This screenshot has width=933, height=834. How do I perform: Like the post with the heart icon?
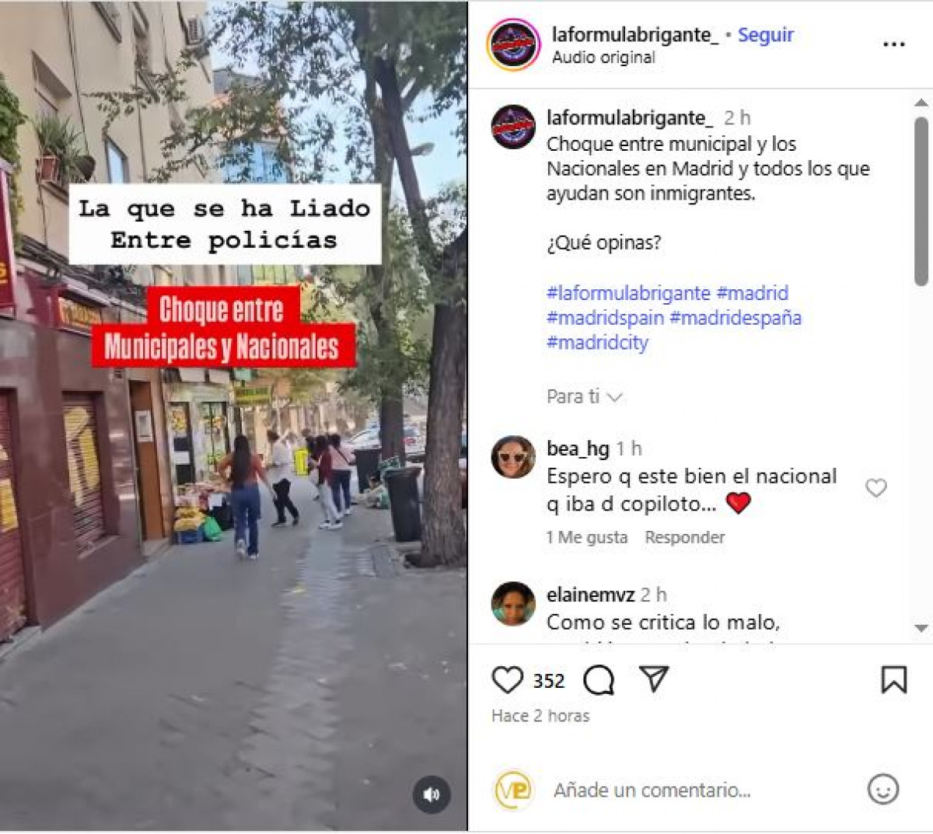click(x=508, y=680)
